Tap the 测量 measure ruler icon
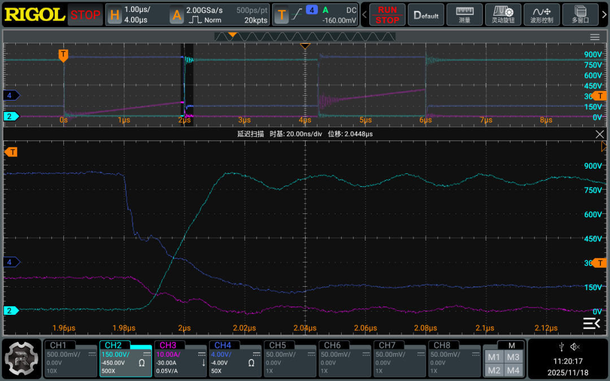610x381 pixels. pos(464,15)
